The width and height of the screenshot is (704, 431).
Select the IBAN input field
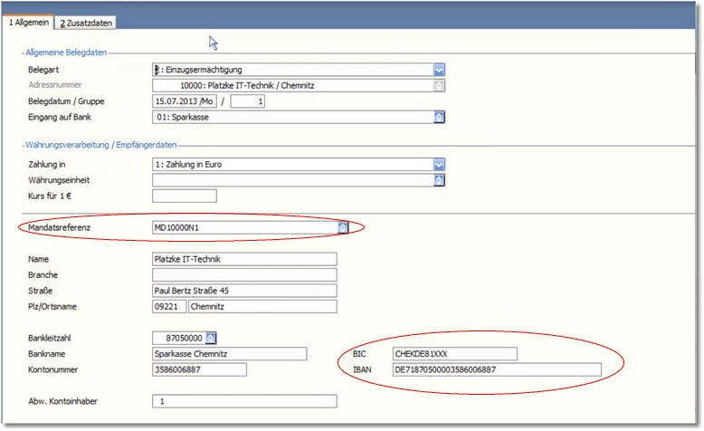click(496, 369)
